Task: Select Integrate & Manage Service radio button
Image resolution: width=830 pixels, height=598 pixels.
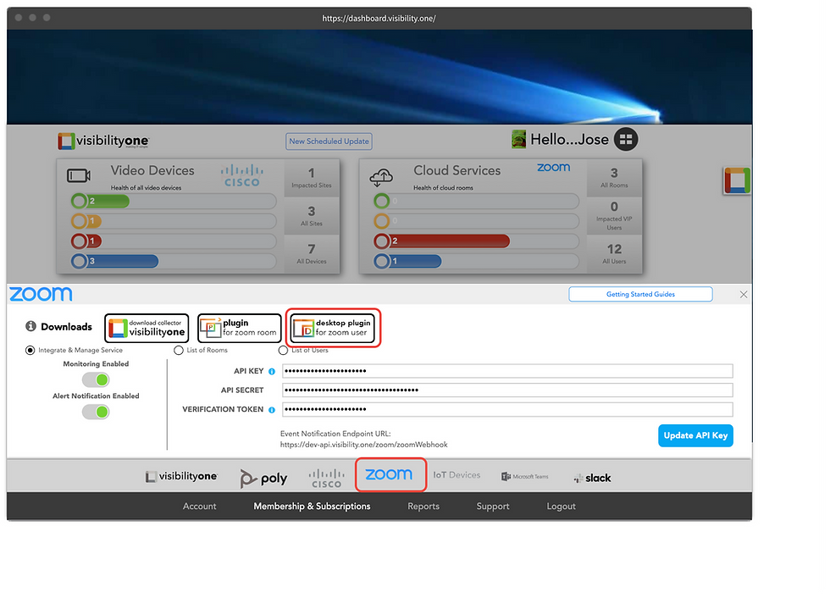Action: [x=30, y=351]
